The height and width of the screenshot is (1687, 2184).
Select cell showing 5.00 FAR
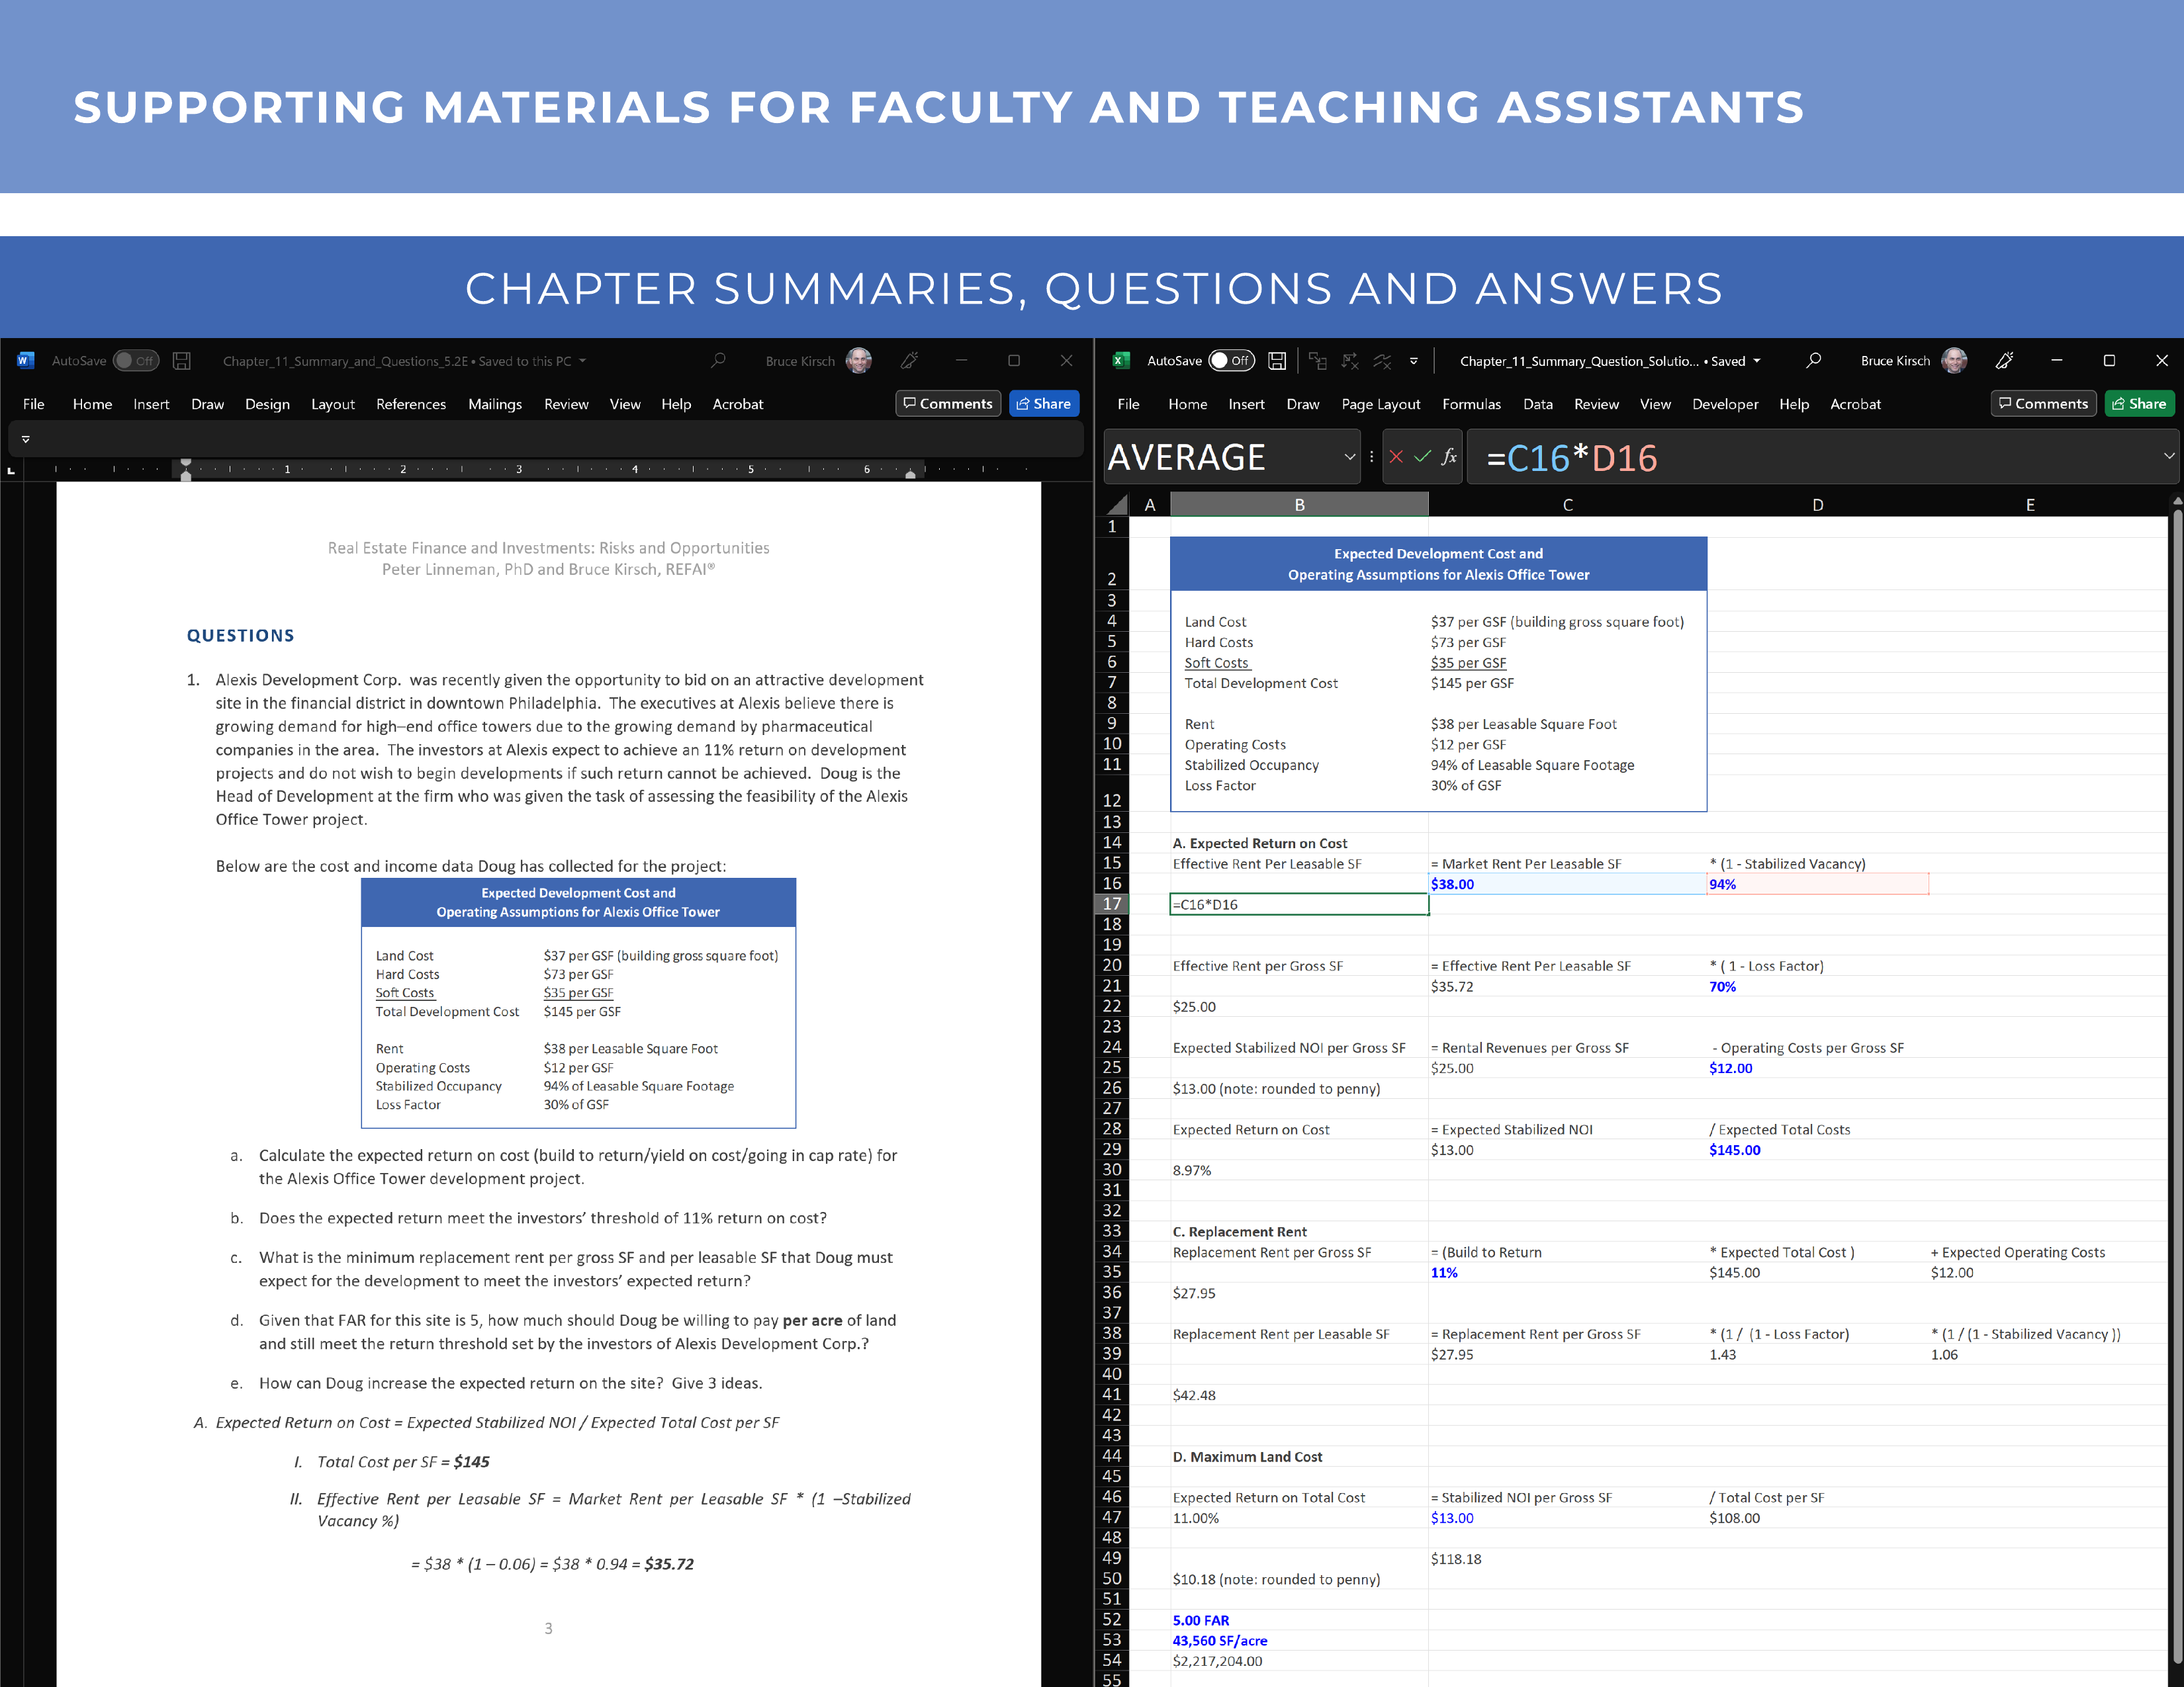pyautogui.click(x=1299, y=1620)
